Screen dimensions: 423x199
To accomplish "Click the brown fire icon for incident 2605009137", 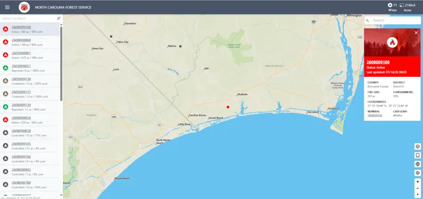I will click(x=5, y=94).
